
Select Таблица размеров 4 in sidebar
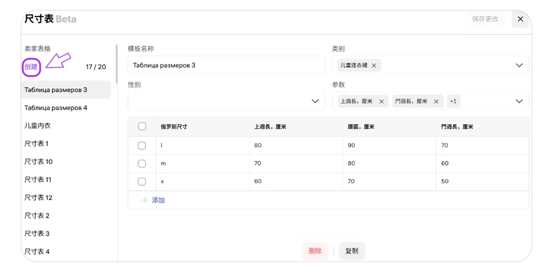coord(56,108)
